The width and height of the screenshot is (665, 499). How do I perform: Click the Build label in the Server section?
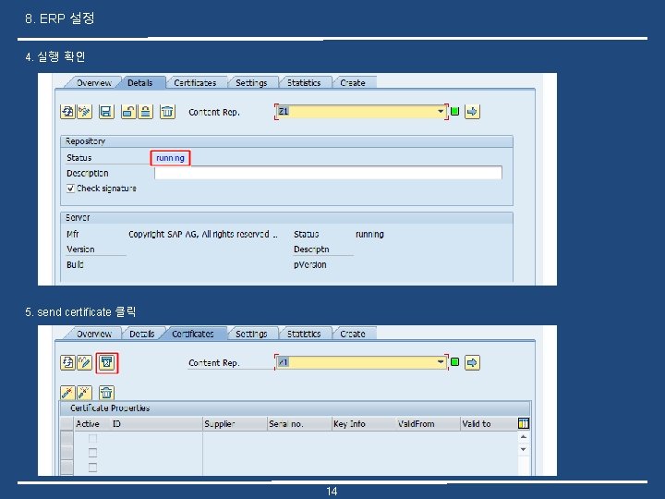[x=75, y=264]
